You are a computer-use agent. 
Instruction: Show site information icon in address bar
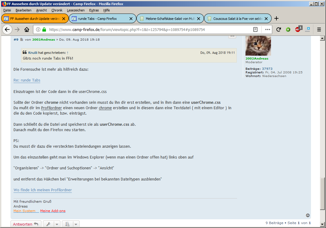pos(38,29)
